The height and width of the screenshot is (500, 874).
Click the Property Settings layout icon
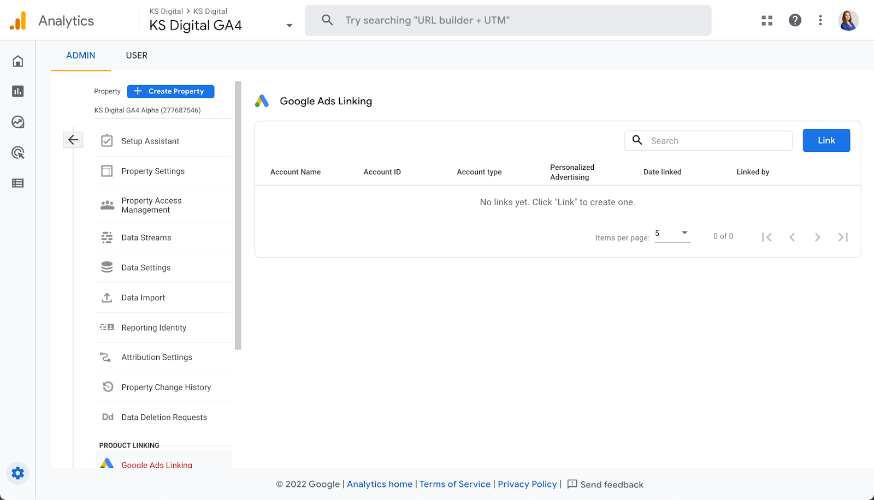(x=107, y=171)
